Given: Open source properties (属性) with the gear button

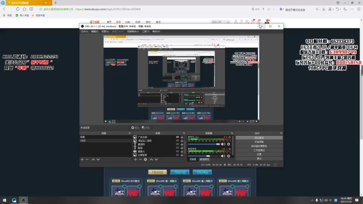Looking at the screenshot, I should click(x=135, y=128).
